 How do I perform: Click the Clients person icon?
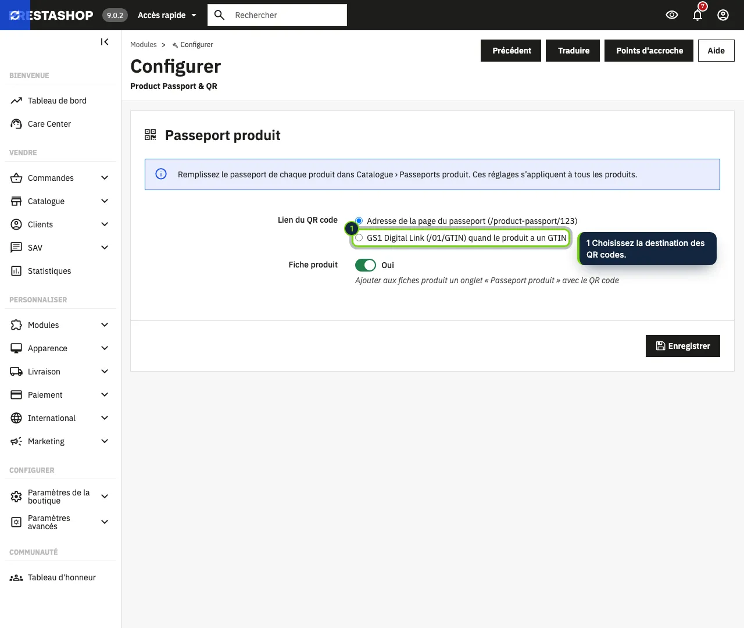click(x=16, y=224)
